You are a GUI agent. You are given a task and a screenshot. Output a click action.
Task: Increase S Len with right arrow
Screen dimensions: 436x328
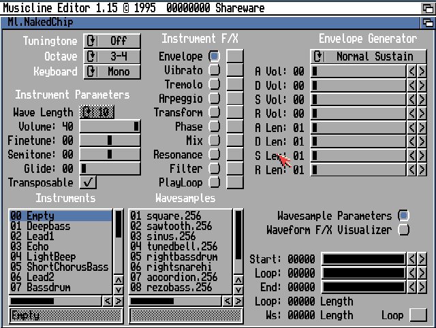pyautogui.click(x=422, y=156)
